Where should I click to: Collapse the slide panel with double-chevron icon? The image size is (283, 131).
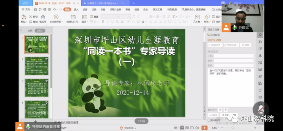pos(21,31)
